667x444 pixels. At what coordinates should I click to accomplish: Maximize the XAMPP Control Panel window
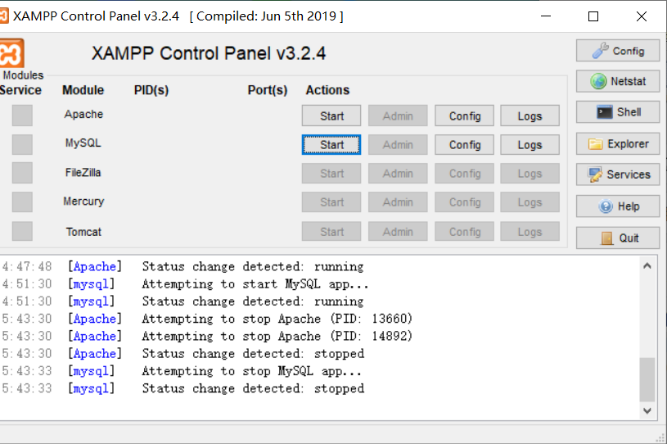(593, 16)
